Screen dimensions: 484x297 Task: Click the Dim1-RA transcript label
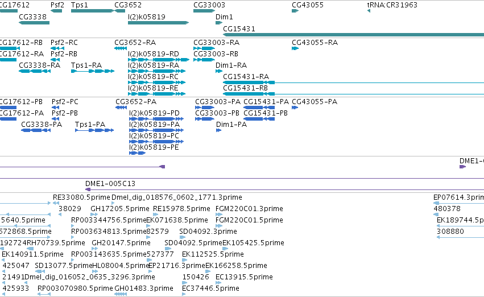(x=231, y=65)
